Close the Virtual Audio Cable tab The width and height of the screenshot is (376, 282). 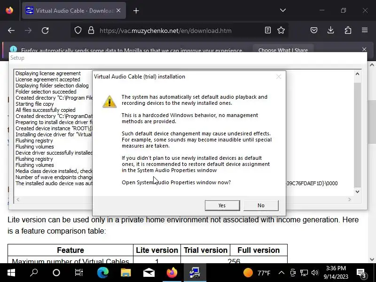(118, 10)
